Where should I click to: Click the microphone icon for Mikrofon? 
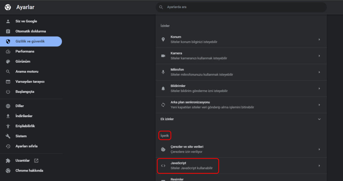[163, 72]
